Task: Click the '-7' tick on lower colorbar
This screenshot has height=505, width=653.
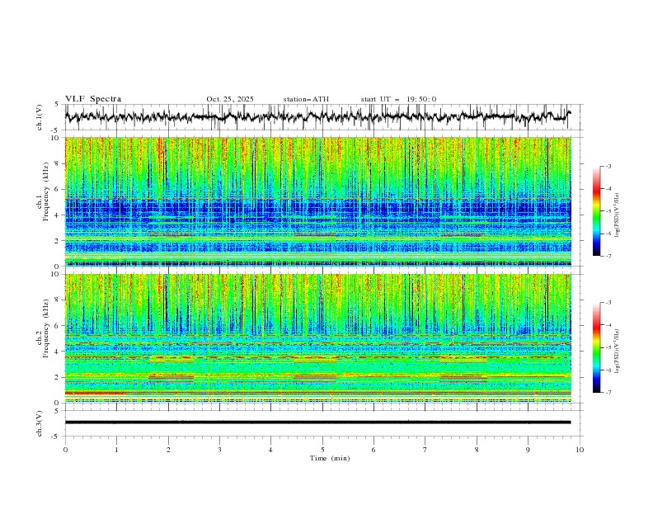Action: tap(608, 393)
